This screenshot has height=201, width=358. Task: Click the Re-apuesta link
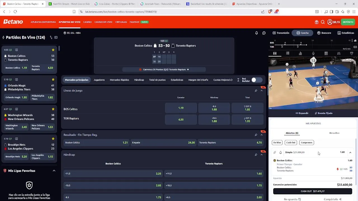292,199
